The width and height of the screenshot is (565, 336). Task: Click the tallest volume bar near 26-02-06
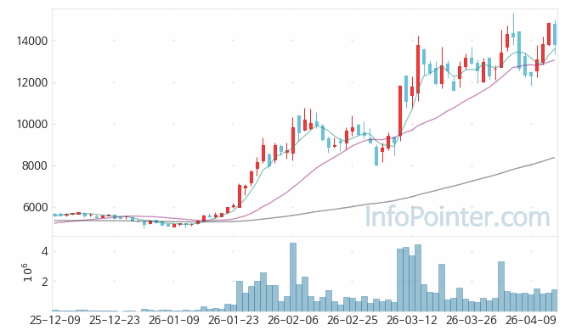pos(293,277)
